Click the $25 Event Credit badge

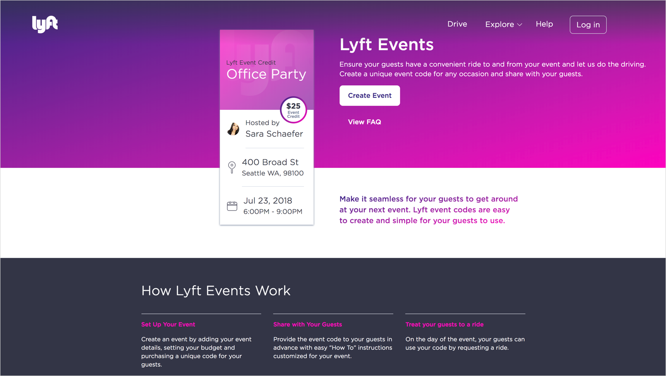click(x=293, y=110)
